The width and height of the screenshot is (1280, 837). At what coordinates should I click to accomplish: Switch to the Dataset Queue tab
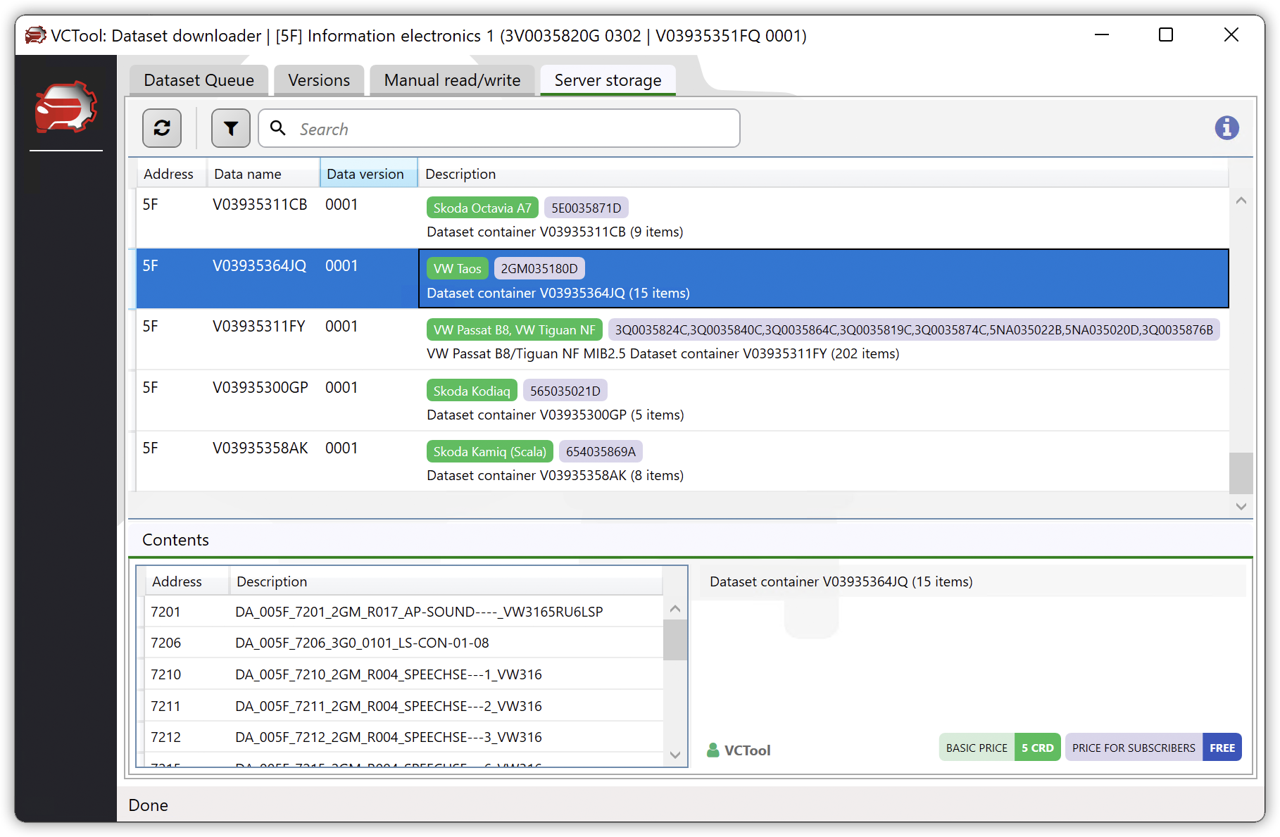coord(199,80)
